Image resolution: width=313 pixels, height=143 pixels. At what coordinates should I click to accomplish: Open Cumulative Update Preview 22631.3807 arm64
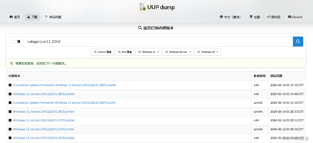coord(64,103)
